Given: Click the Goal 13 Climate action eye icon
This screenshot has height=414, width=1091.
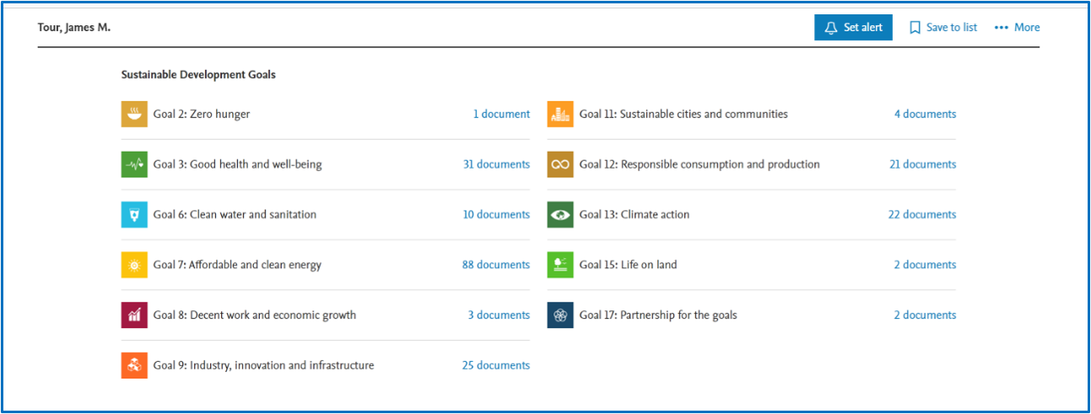Looking at the screenshot, I should tap(560, 214).
